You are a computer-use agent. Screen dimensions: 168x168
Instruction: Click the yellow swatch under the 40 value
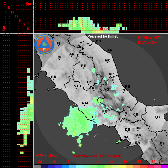[x=122, y=166]
